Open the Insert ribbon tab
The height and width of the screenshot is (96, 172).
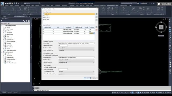(12, 5)
